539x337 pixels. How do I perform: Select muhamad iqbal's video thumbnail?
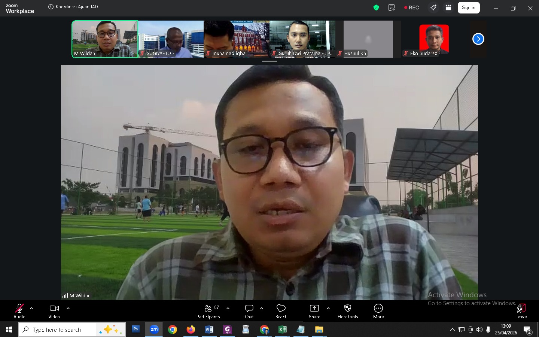237,39
